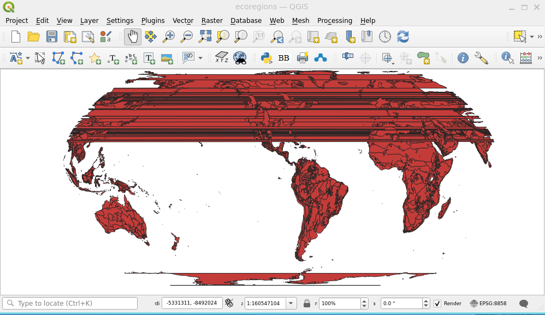Open the XYZ tiles plugin icon

[x=222, y=58]
